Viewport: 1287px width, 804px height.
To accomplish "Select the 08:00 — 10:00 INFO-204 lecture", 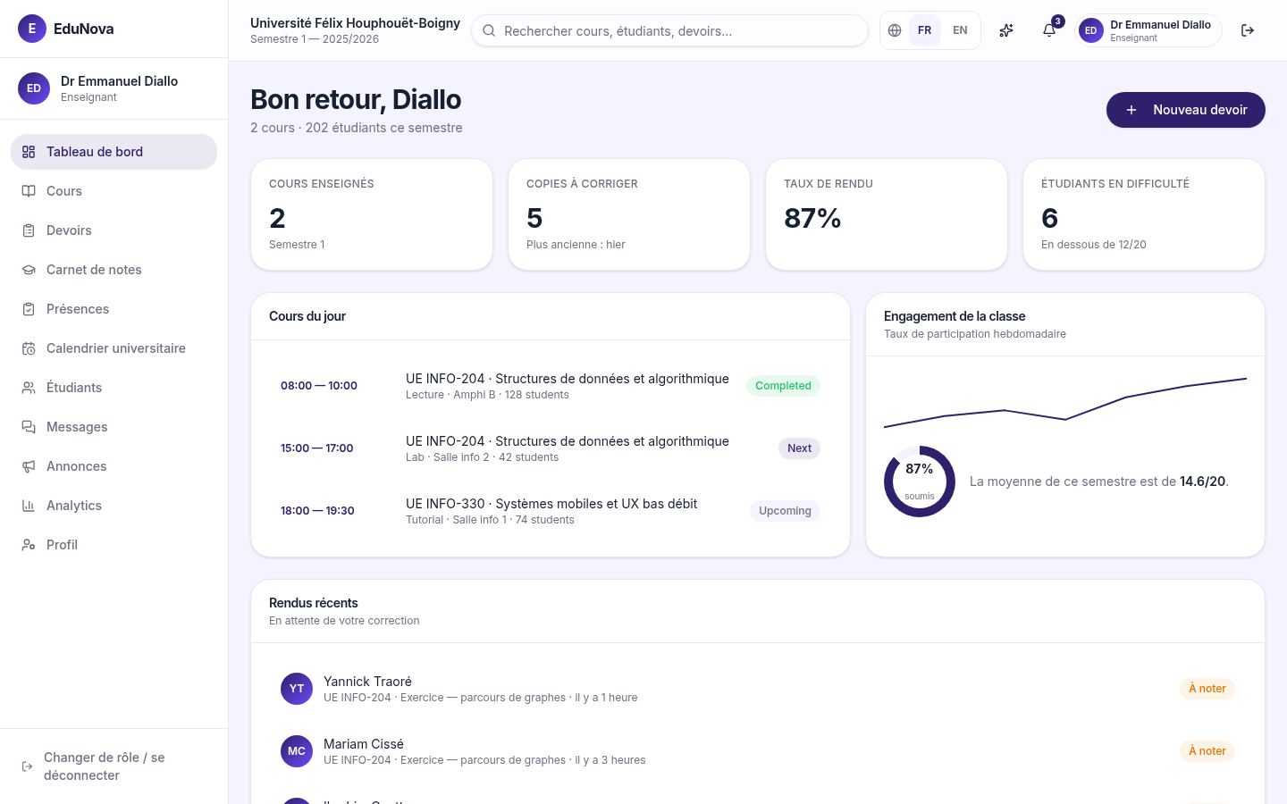I will pyautogui.click(x=551, y=386).
